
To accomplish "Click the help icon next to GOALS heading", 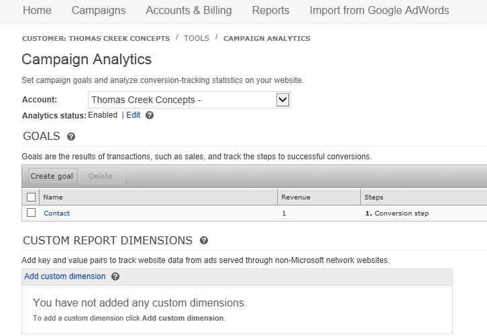I will (x=71, y=137).
